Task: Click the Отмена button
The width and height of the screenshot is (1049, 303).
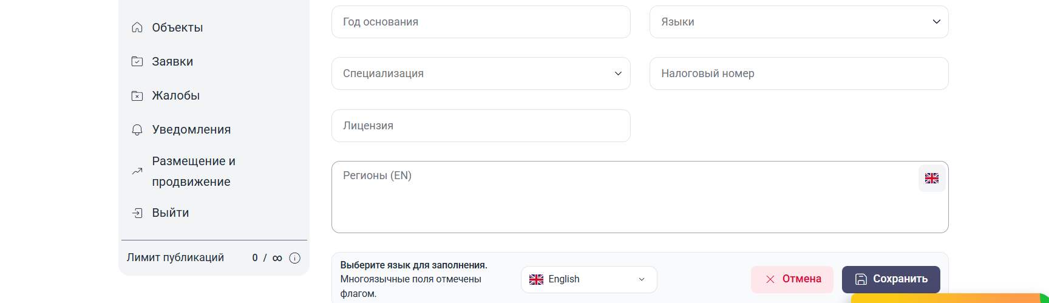Action: (x=793, y=279)
